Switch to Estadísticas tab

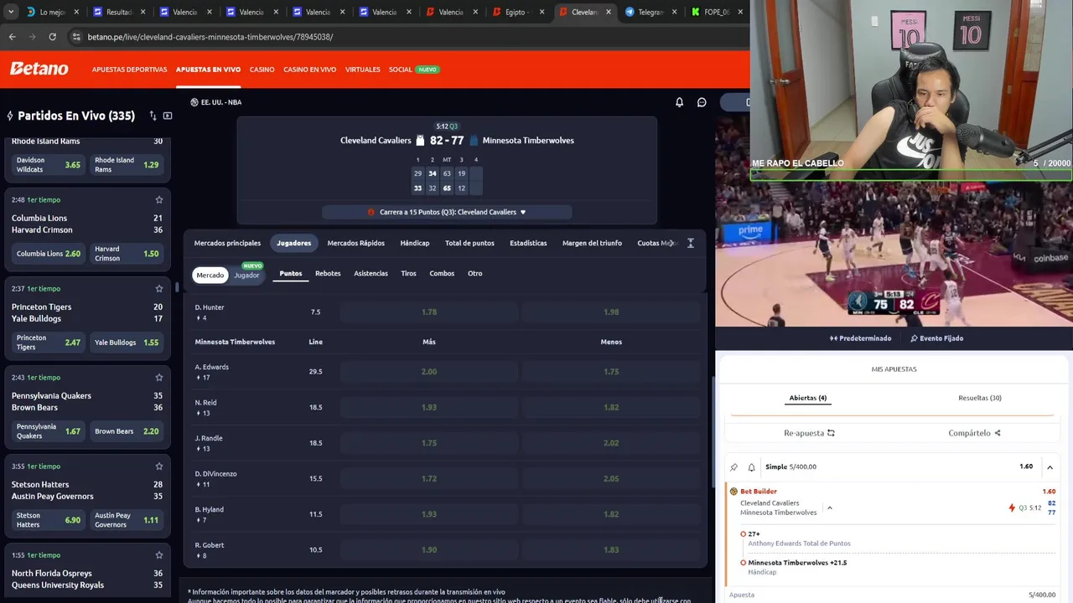click(x=528, y=243)
